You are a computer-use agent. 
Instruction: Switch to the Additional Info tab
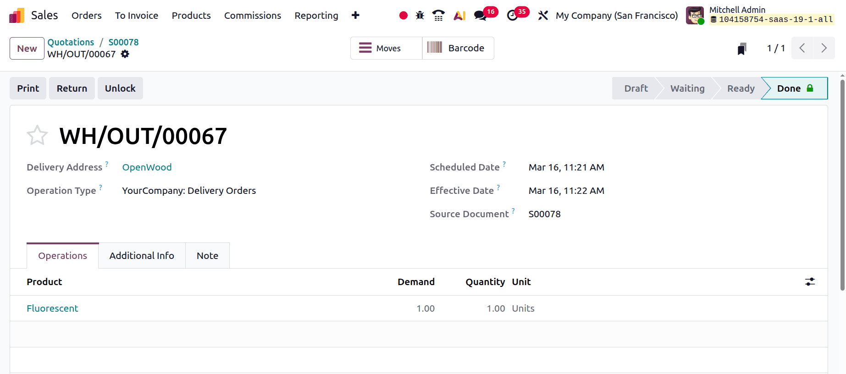(x=142, y=256)
